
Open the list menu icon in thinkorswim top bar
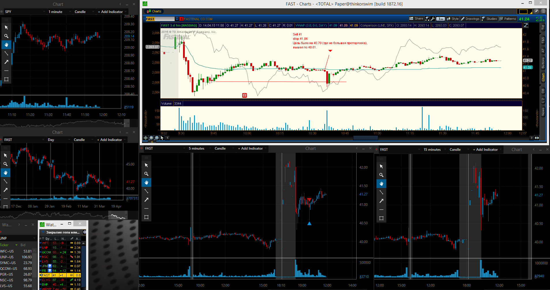pyautogui.click(x=543, y=11)
